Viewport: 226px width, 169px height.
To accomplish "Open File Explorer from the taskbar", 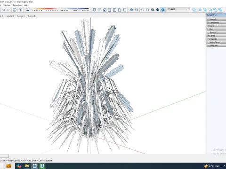I will click(x=27, y=166).
